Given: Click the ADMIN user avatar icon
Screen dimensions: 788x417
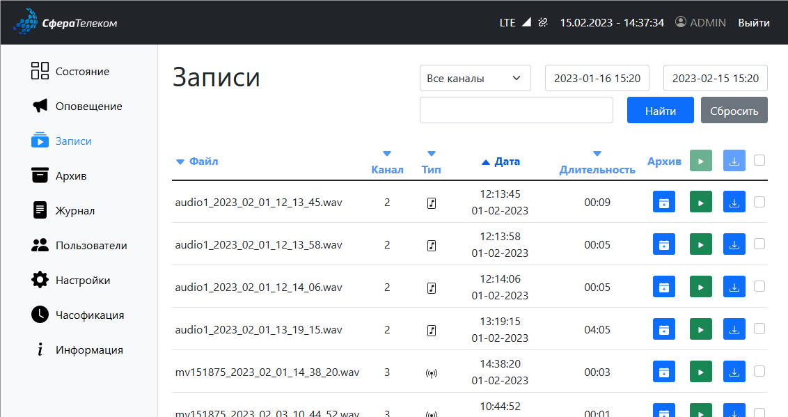Looking at the screenshot, I should (681, 22).
